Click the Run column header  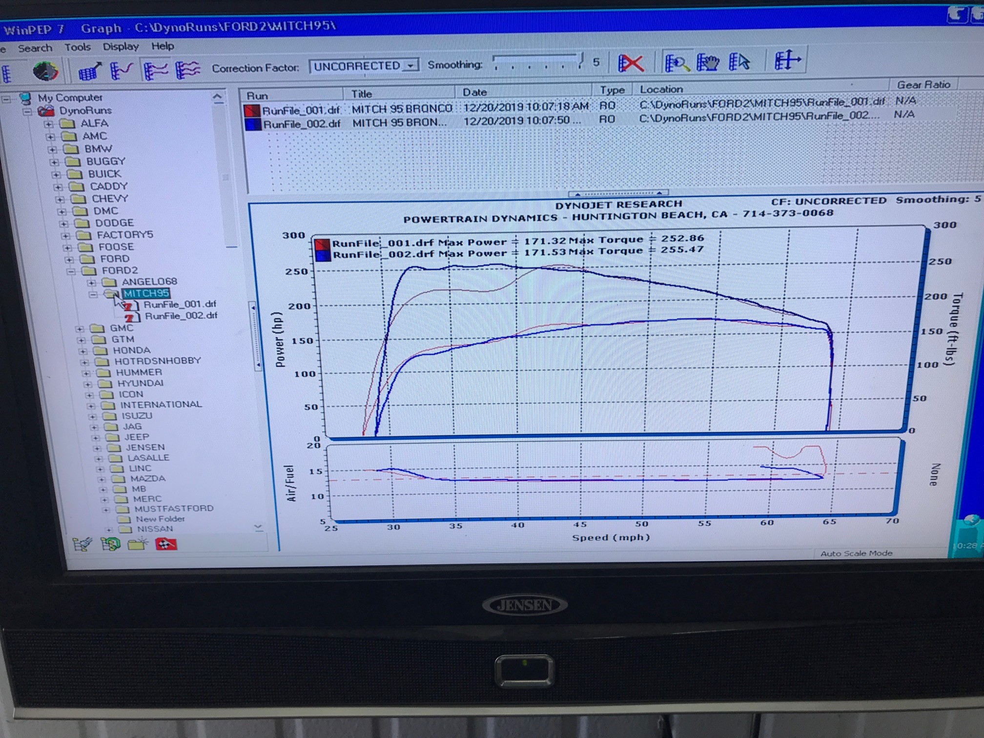292,95
